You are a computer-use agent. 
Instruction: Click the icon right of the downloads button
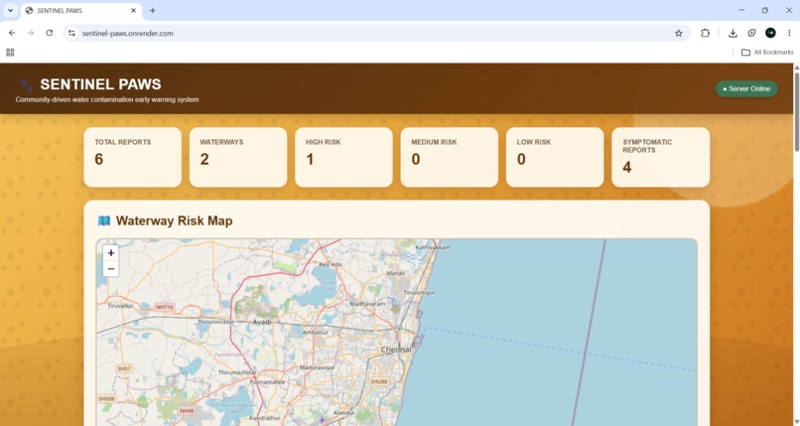(751, 33)
